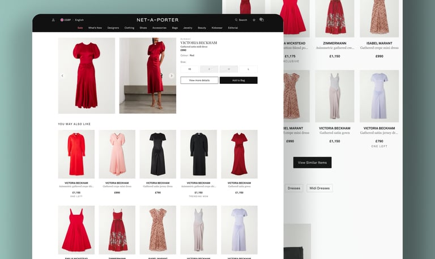Image resolution: width=435 pixels, height=259 pixels.
Task: Open the red square-neck flared dress thumbnail
Action: coord(76,230)
